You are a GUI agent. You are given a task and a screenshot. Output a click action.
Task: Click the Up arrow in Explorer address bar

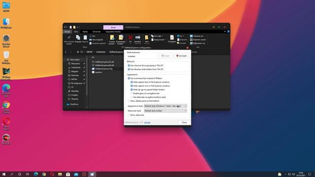pyautogui.click(x=78, y=52)
